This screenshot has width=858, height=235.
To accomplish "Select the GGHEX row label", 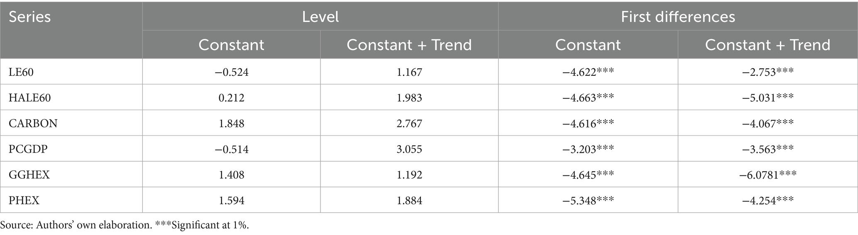I will (29, 175).
